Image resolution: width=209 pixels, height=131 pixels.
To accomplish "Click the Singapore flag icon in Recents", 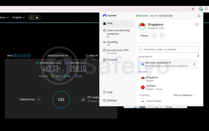I will [x=143, y=78].
